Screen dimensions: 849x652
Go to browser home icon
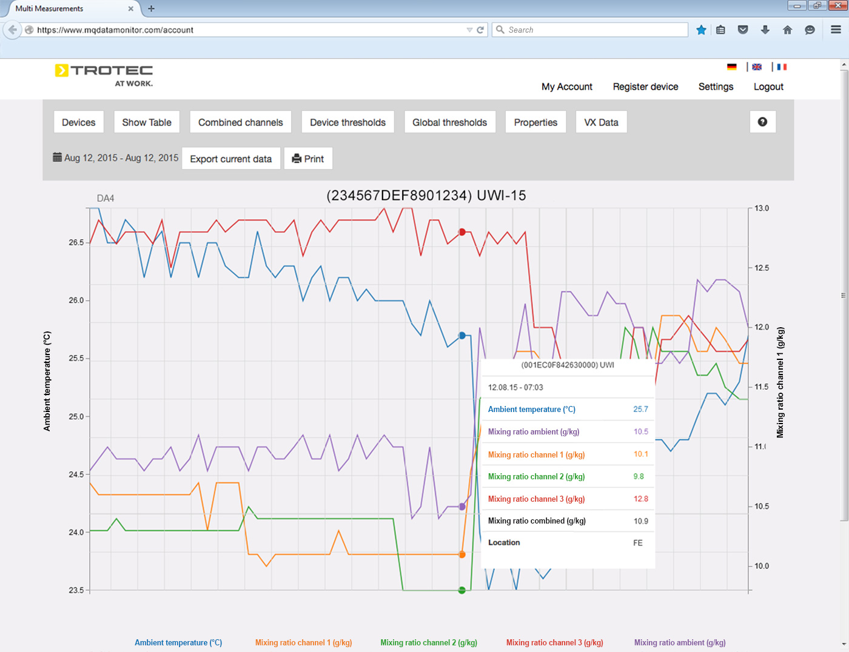click(x=787, y=30)
